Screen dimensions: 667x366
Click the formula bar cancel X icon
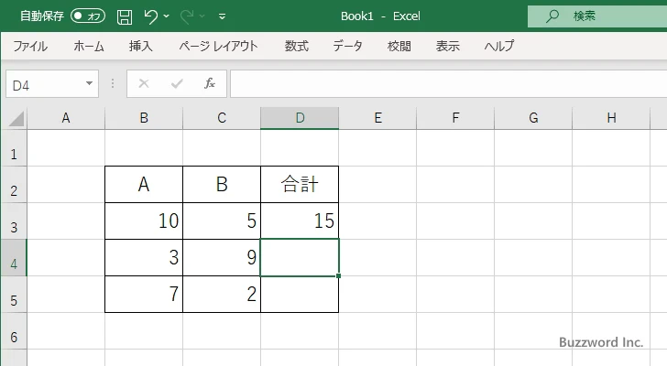tap(144, 83)
